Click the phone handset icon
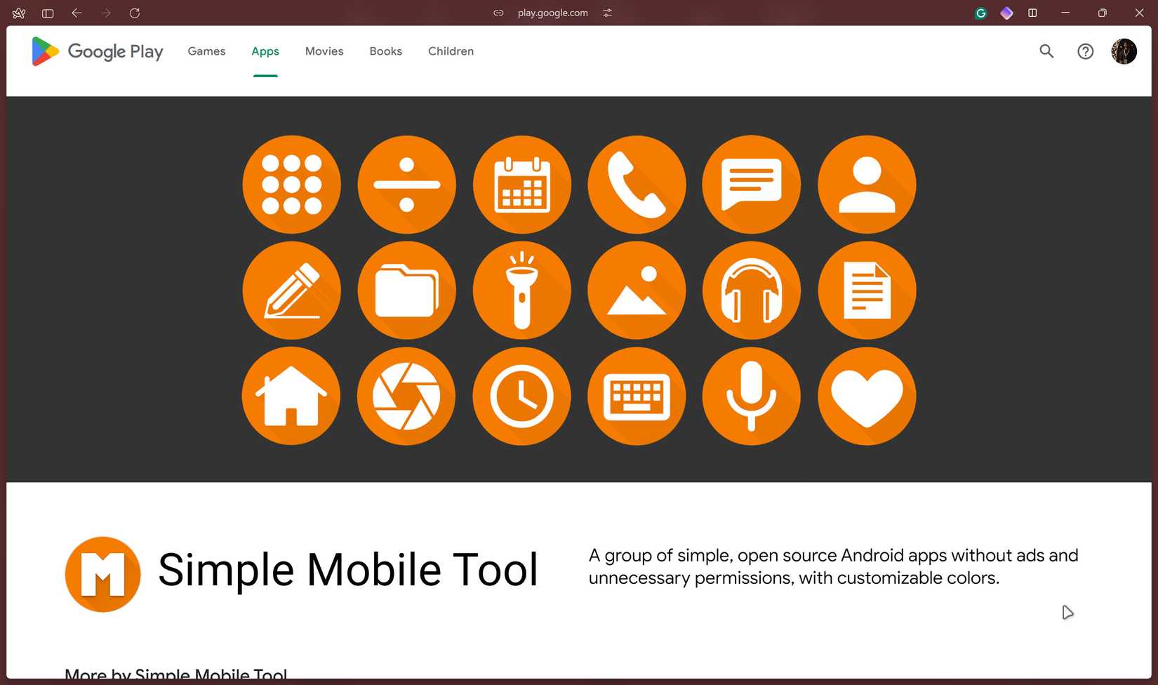This screenshot has height=685, width=1158. (637, 185)
